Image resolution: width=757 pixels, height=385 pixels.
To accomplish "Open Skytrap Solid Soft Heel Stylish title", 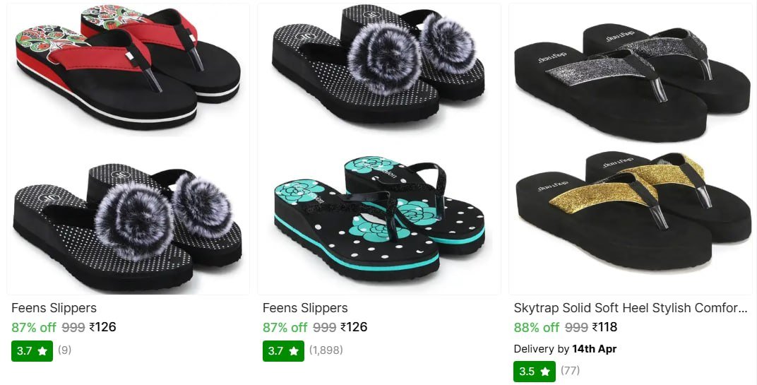I will (x=630, y=308).
